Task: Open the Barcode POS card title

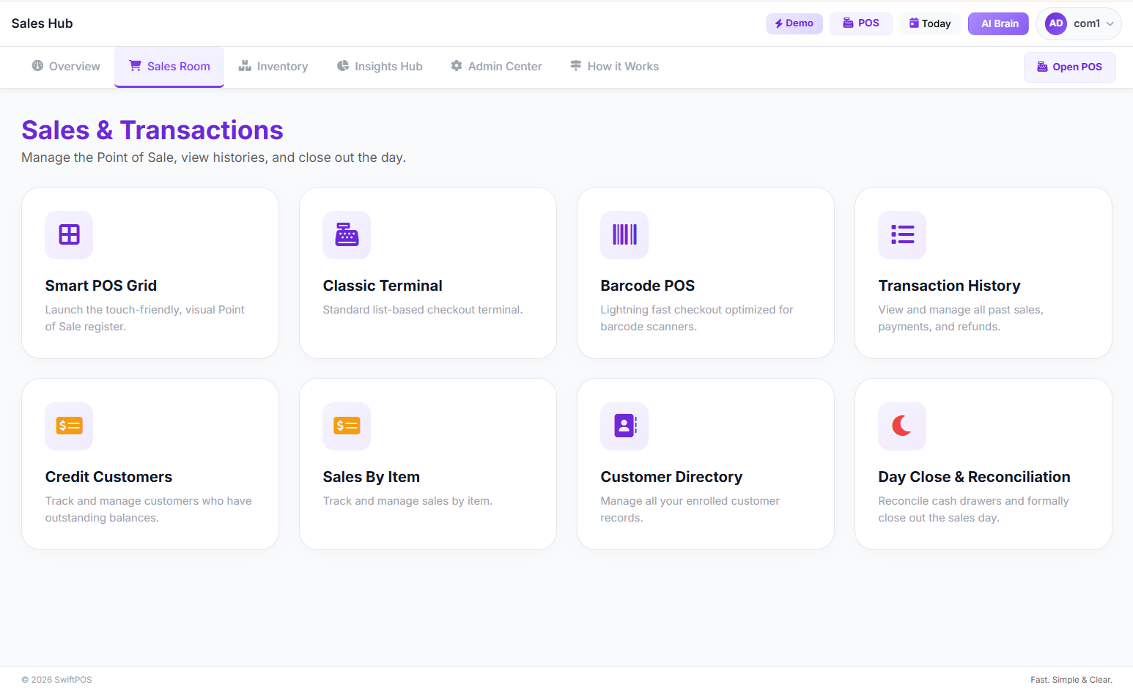Action: point(648,286)
